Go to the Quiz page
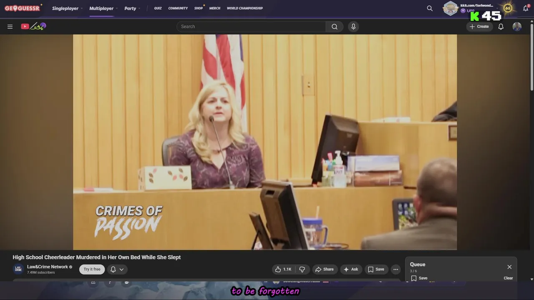This screenshot has width=534, height=300. click(158, 8)
